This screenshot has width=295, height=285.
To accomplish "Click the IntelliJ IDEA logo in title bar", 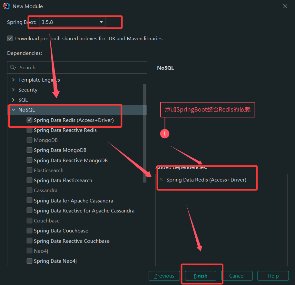I will (x=6, y=6).
